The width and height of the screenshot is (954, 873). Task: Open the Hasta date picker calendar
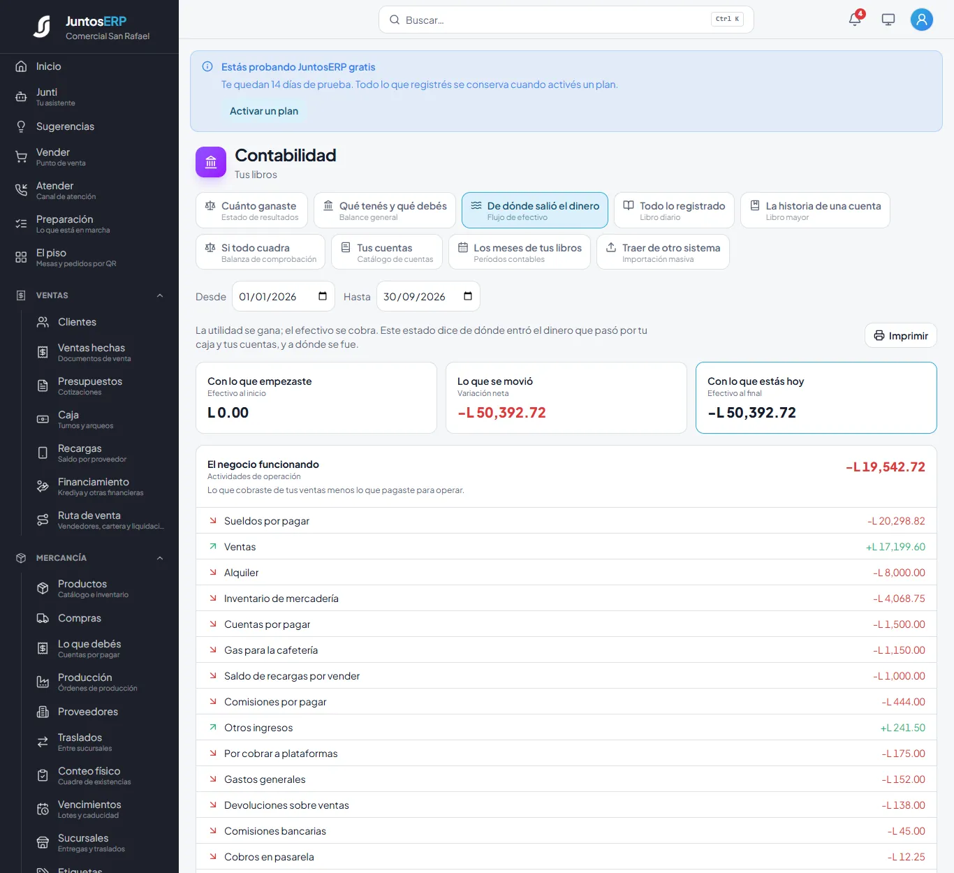[x=468, y=296]
